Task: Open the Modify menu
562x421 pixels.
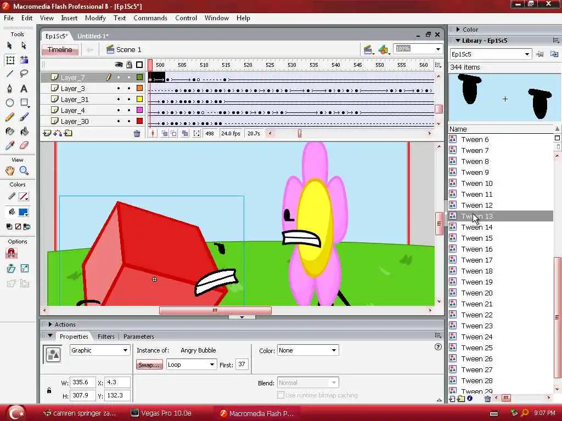Action: pos(95,18)
